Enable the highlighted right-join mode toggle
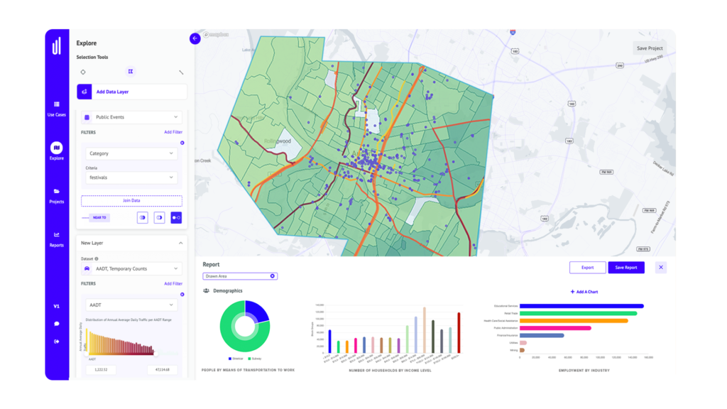The height and width of the screenshot is (409, 727). 175,217
